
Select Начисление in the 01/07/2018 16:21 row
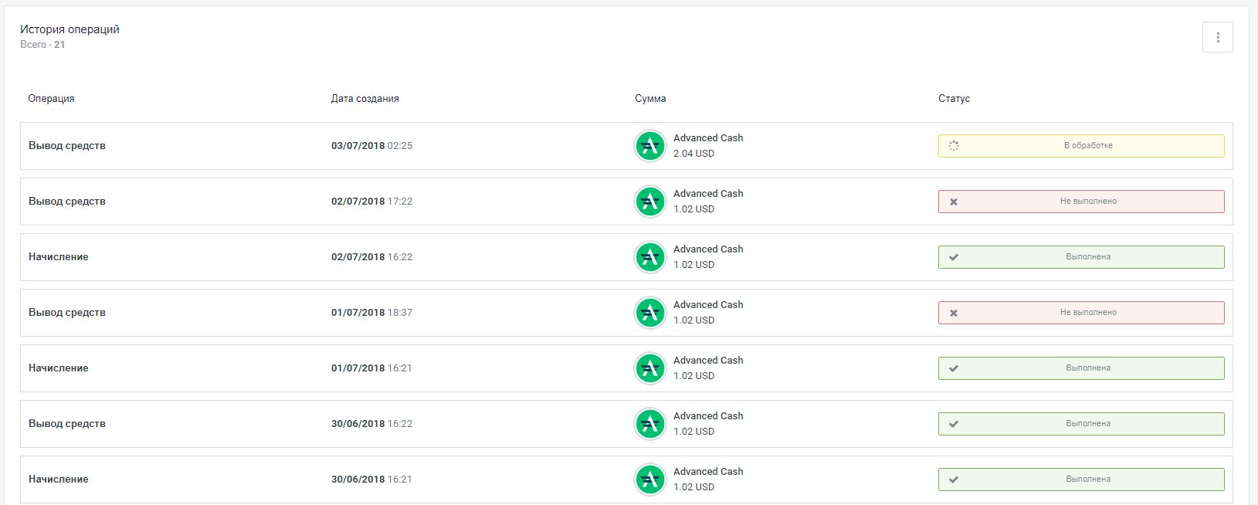(x=59, y=368)
